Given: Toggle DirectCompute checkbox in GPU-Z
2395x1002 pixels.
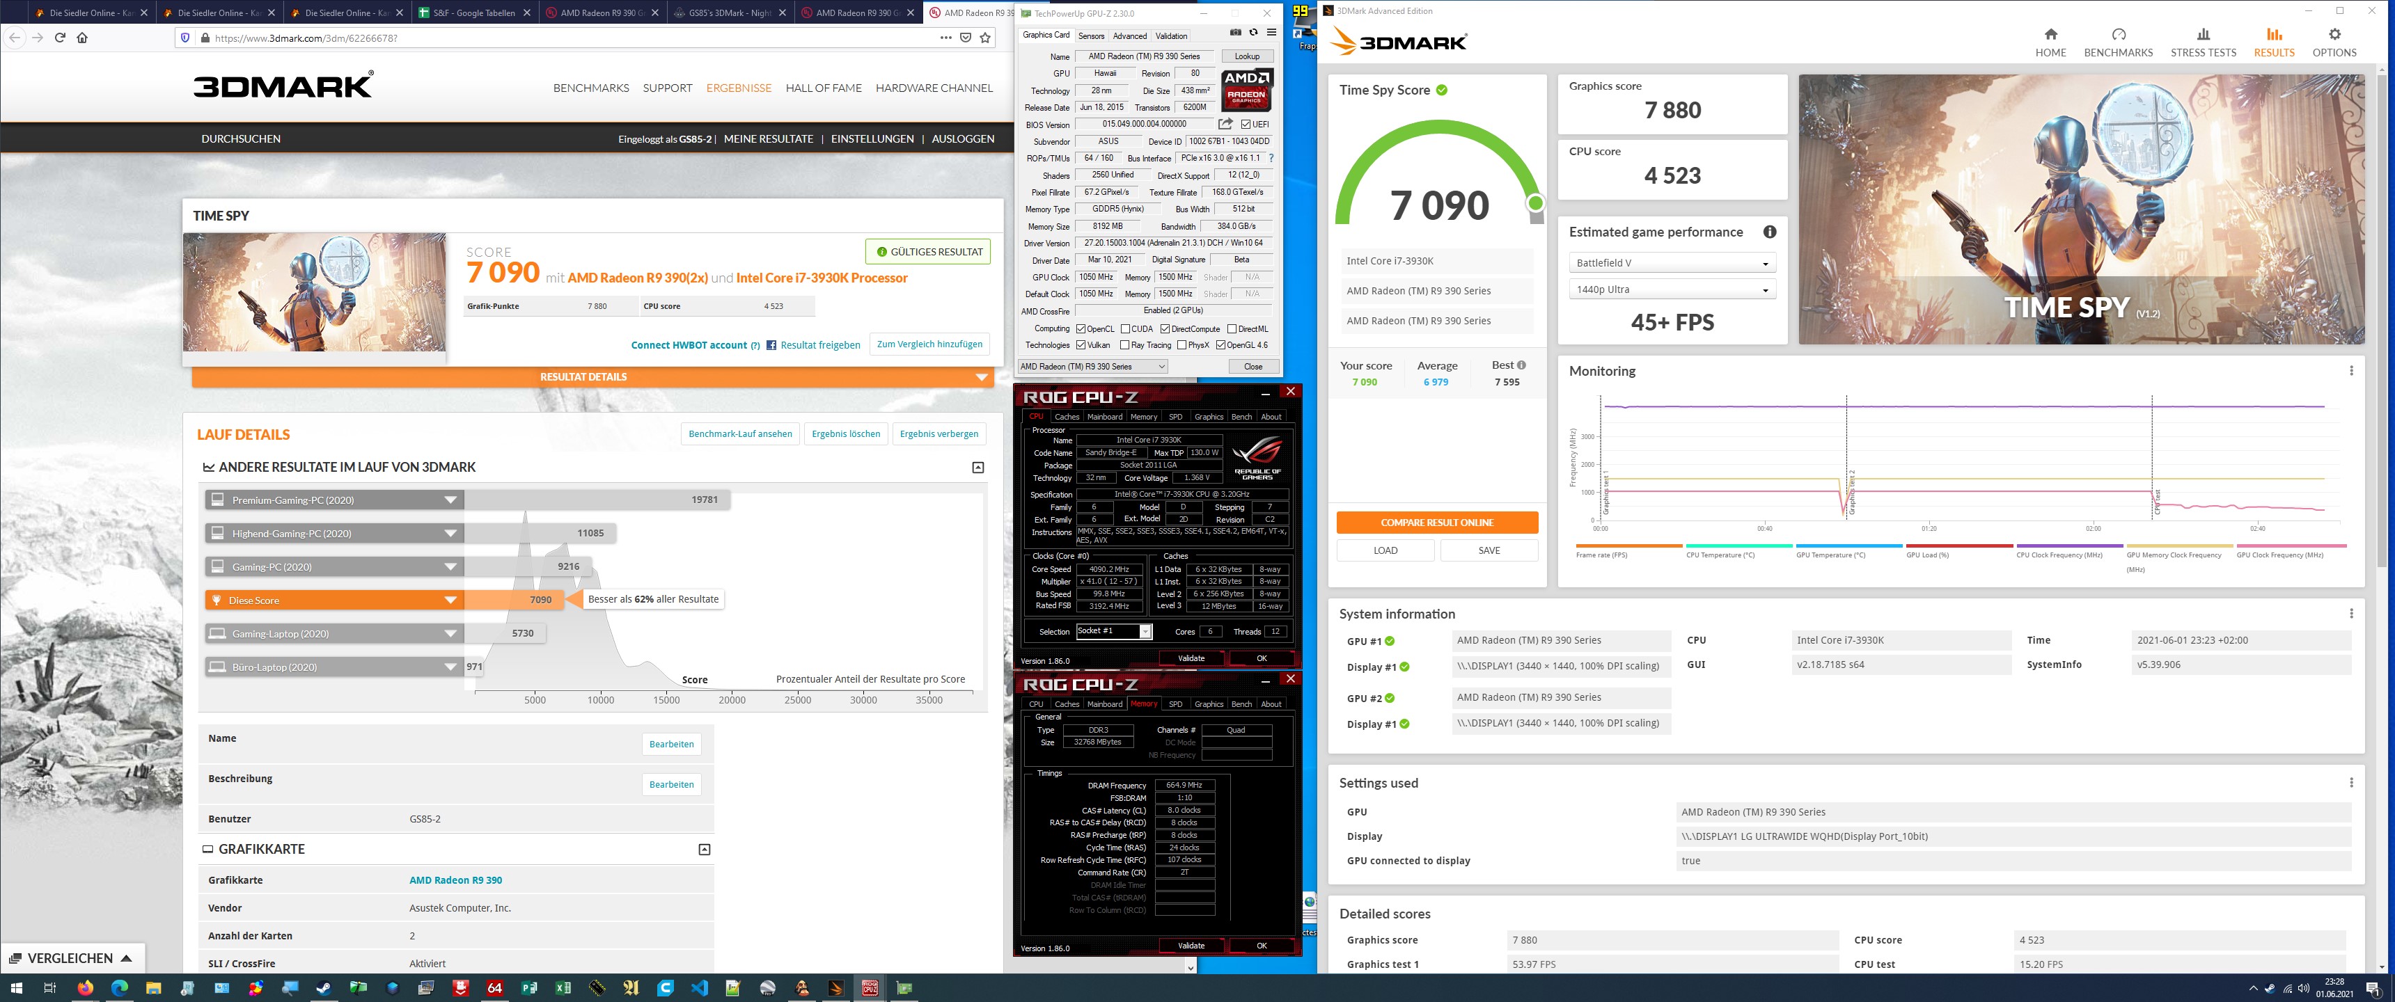Looking at the screenshot, I should point(1165,329).
